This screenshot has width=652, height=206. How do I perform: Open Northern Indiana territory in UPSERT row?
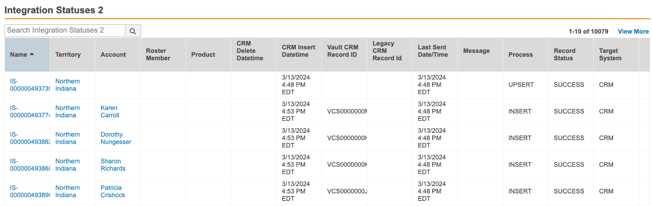67,85
